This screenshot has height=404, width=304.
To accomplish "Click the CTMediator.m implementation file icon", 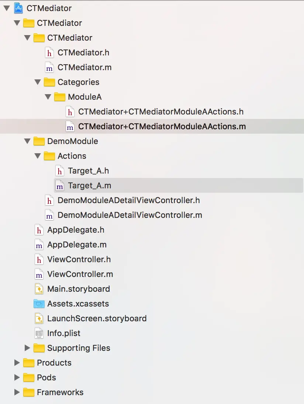I will [x=49, y=67].
